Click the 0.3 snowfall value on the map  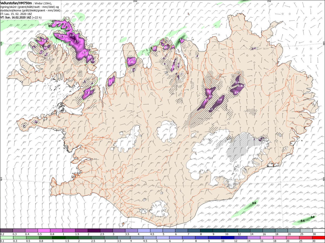tap(210, 109)
